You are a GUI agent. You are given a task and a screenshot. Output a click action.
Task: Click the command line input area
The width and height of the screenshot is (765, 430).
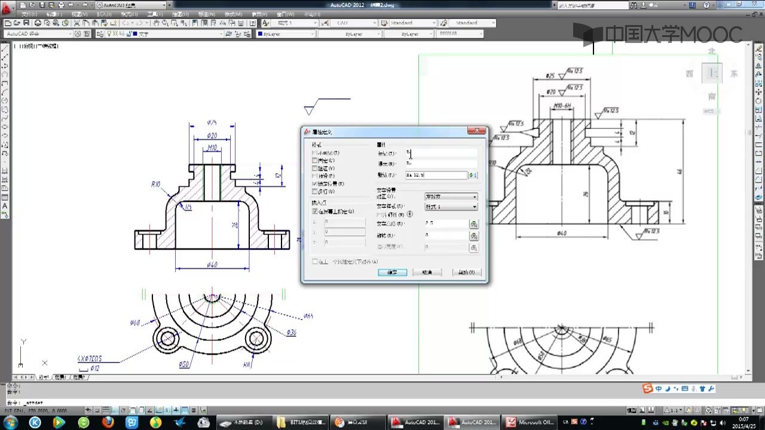(x=382, y=403)
